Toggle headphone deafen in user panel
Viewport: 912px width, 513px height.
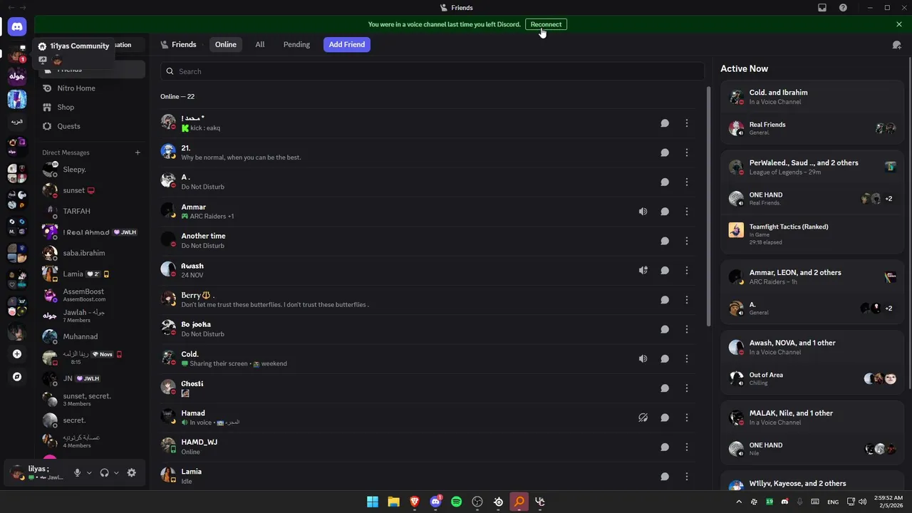pyautogui.click(x=105, y=472)
